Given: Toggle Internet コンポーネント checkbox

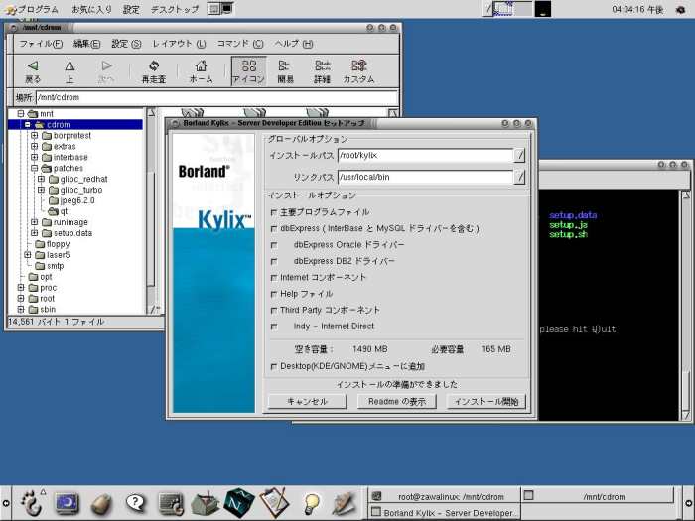Looking at the screenshot, I should (274, 278).
